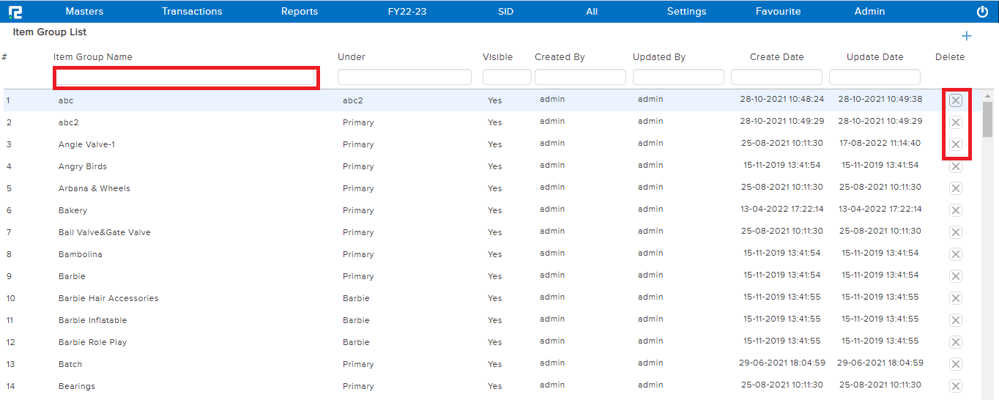Image resolution: width=999 pixels, height=400 pixels.
Task: Click the power logout icon
Action: tap(982, 12)
